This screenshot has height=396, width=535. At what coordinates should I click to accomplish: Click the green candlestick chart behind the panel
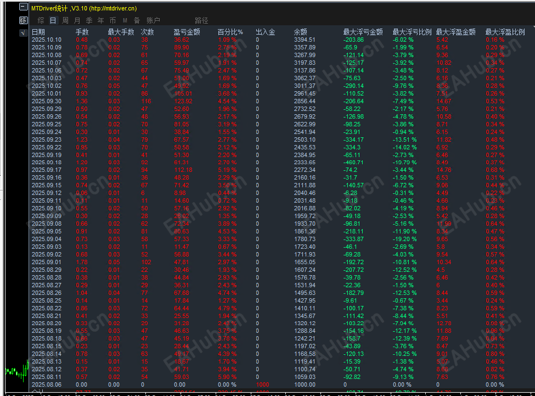17,371
